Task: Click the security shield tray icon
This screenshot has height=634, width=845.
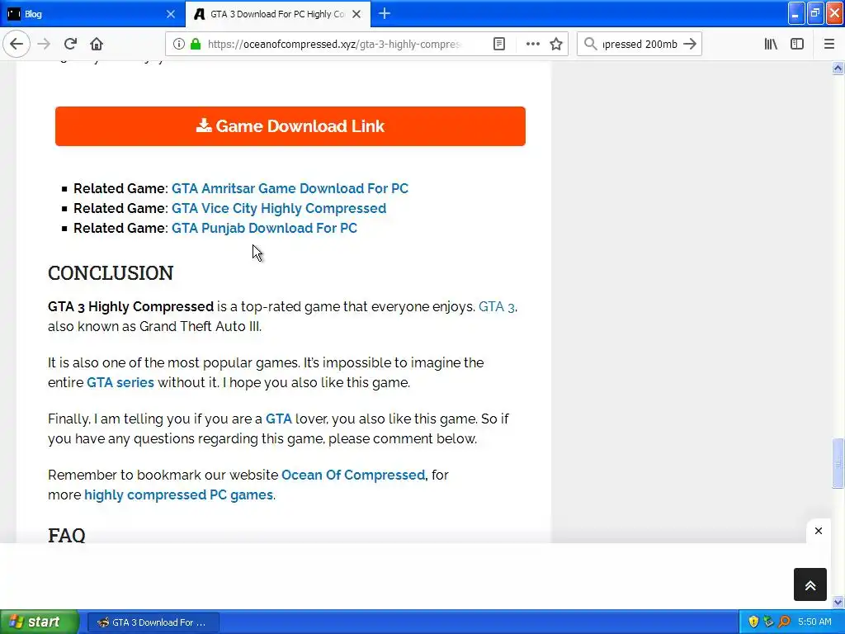Action: pos(753,622)
